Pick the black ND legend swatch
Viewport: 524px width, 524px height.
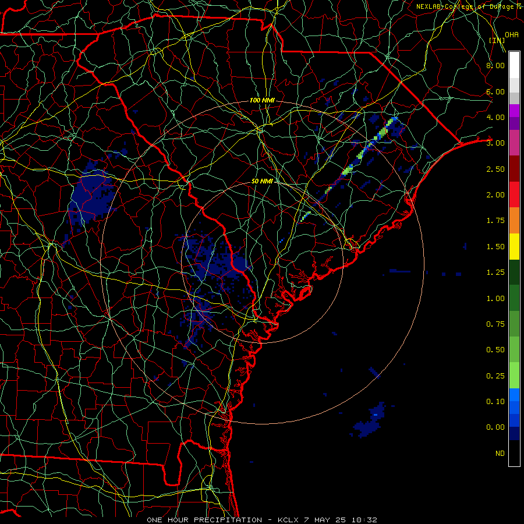pyautogui.click(x=514, y=453)
